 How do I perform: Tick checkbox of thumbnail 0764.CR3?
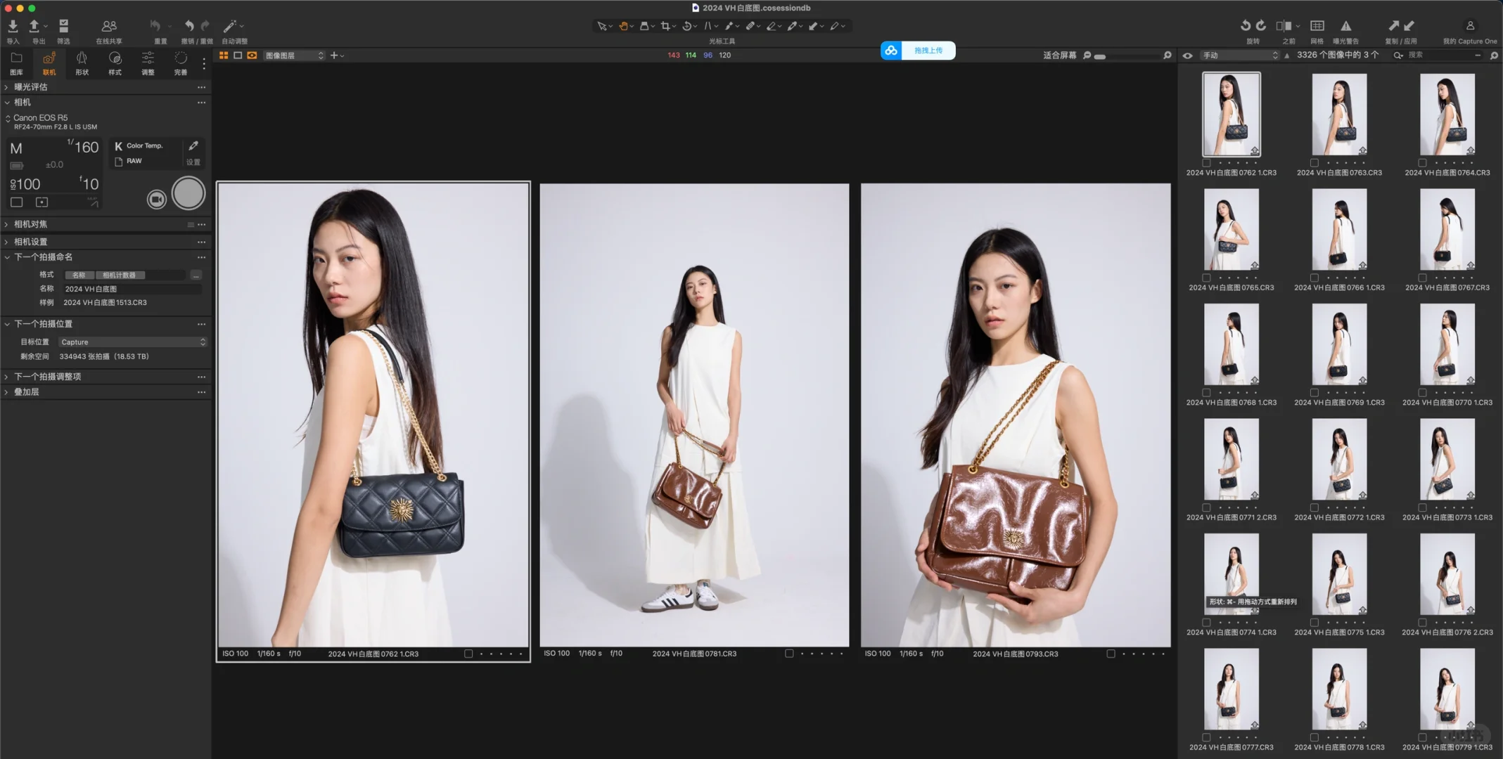1423,162
